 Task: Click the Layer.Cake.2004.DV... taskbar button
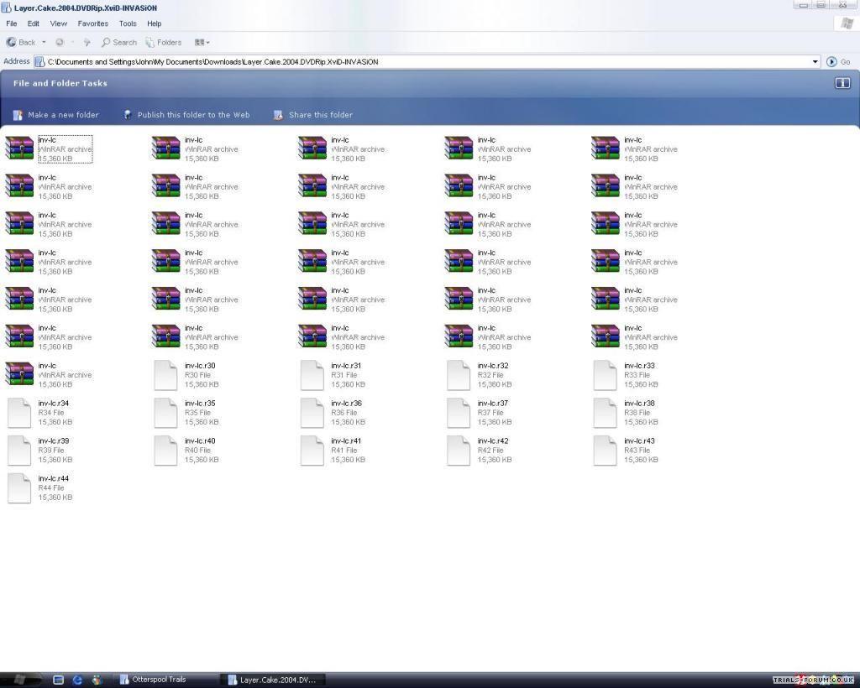(273, 680)
